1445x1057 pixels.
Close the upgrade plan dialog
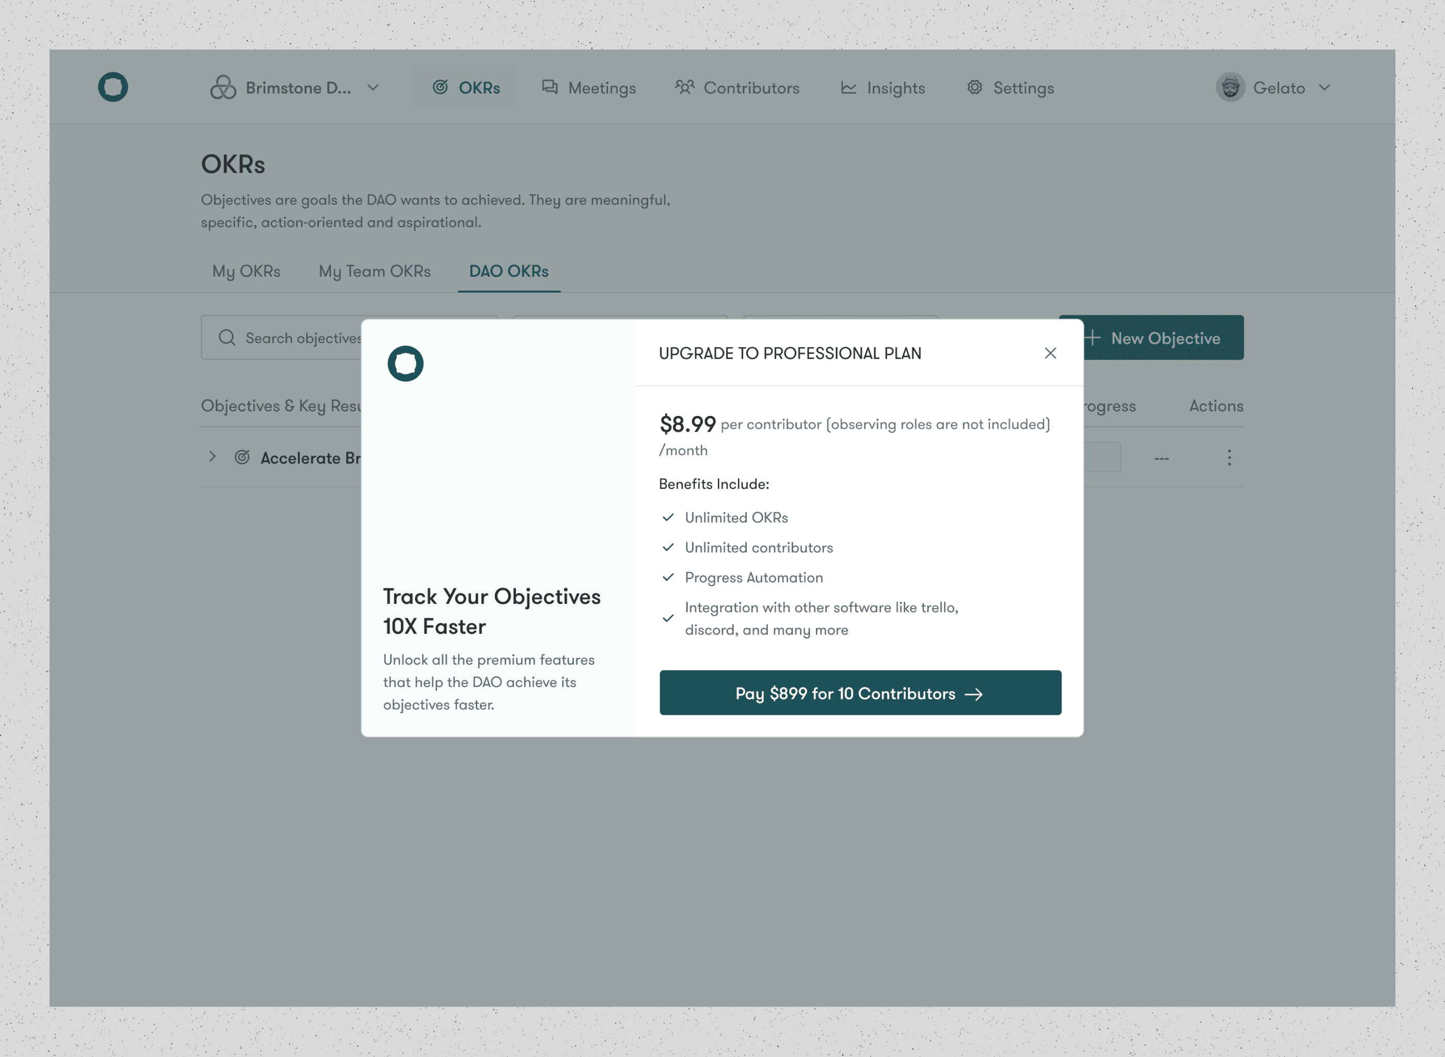1050,353
